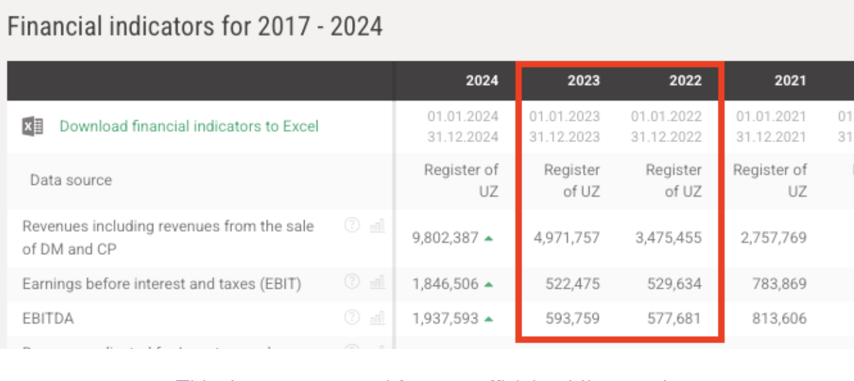The height and width of the screenshot is (381, 854).
Task: Select the 2024 column header
Action: pos(482,81)
